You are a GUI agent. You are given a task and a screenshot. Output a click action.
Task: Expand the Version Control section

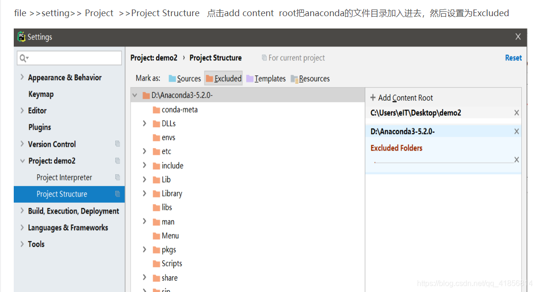(x=22, y=144)
